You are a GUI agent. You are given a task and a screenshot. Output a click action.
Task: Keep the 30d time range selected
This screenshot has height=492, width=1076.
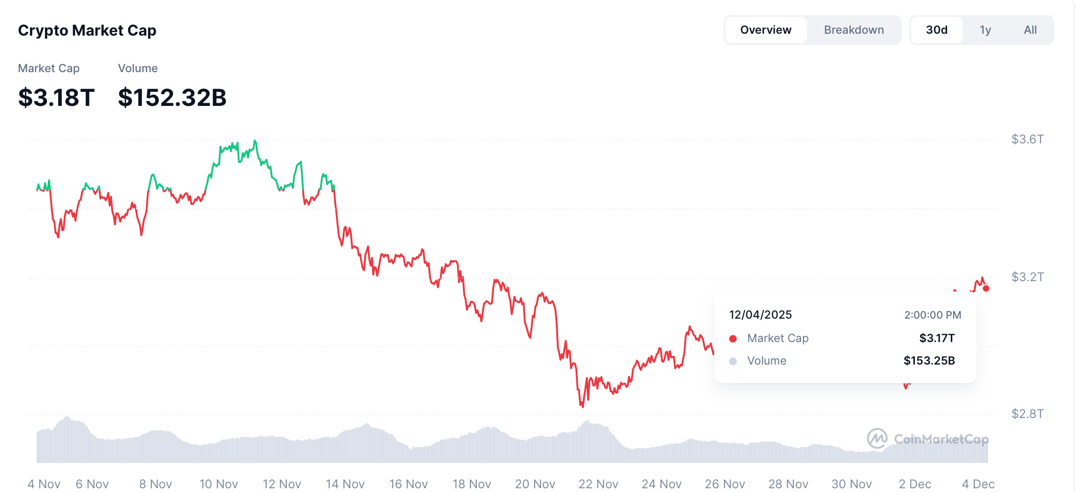coord(936,30)
